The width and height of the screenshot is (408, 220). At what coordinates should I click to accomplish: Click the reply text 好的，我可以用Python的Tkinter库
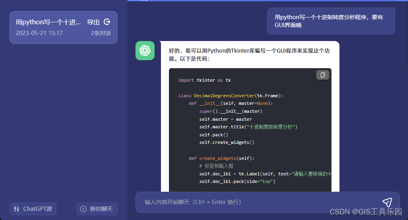249,55
